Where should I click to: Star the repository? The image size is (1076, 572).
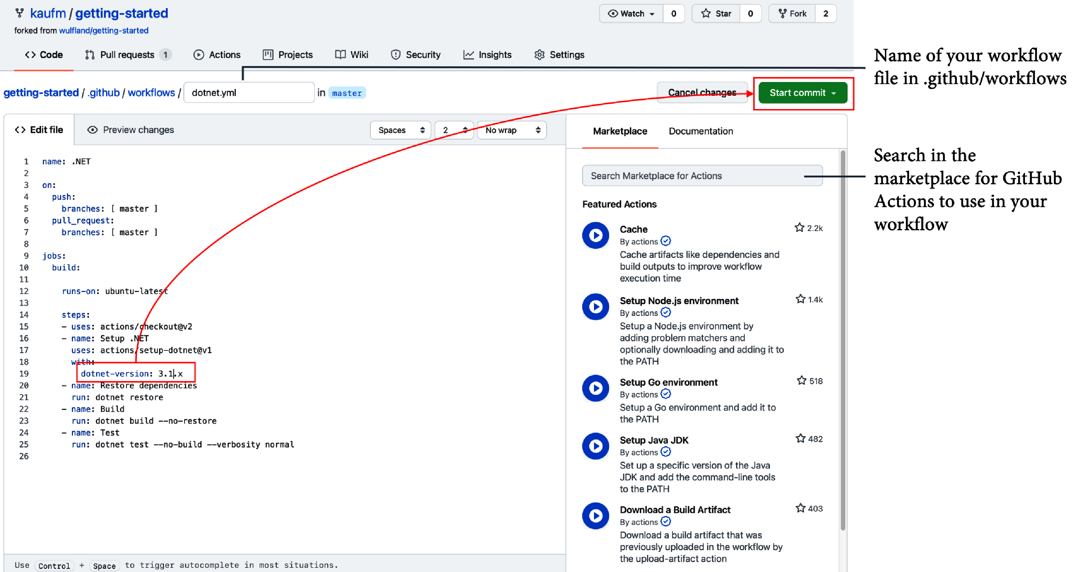pos(716,13)
